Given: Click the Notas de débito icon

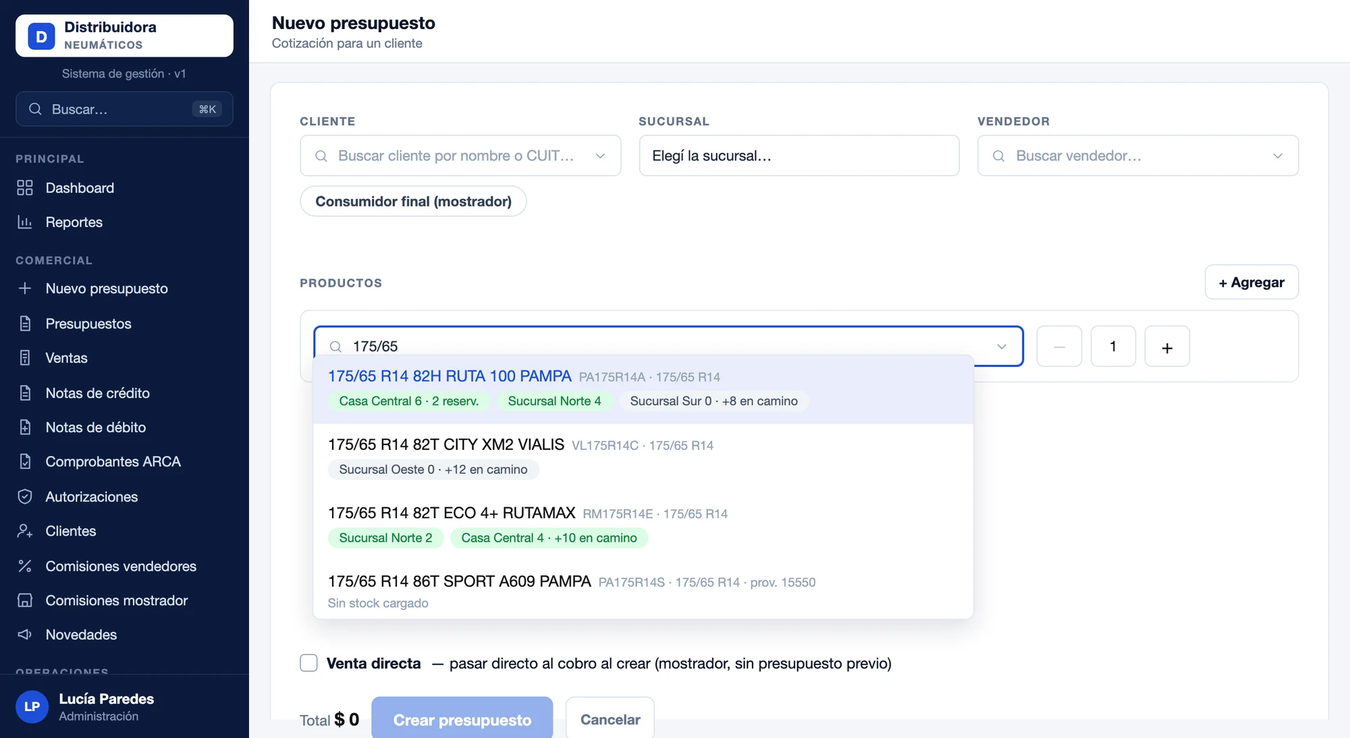Looking at the screenshot, I should coord(25,427).
